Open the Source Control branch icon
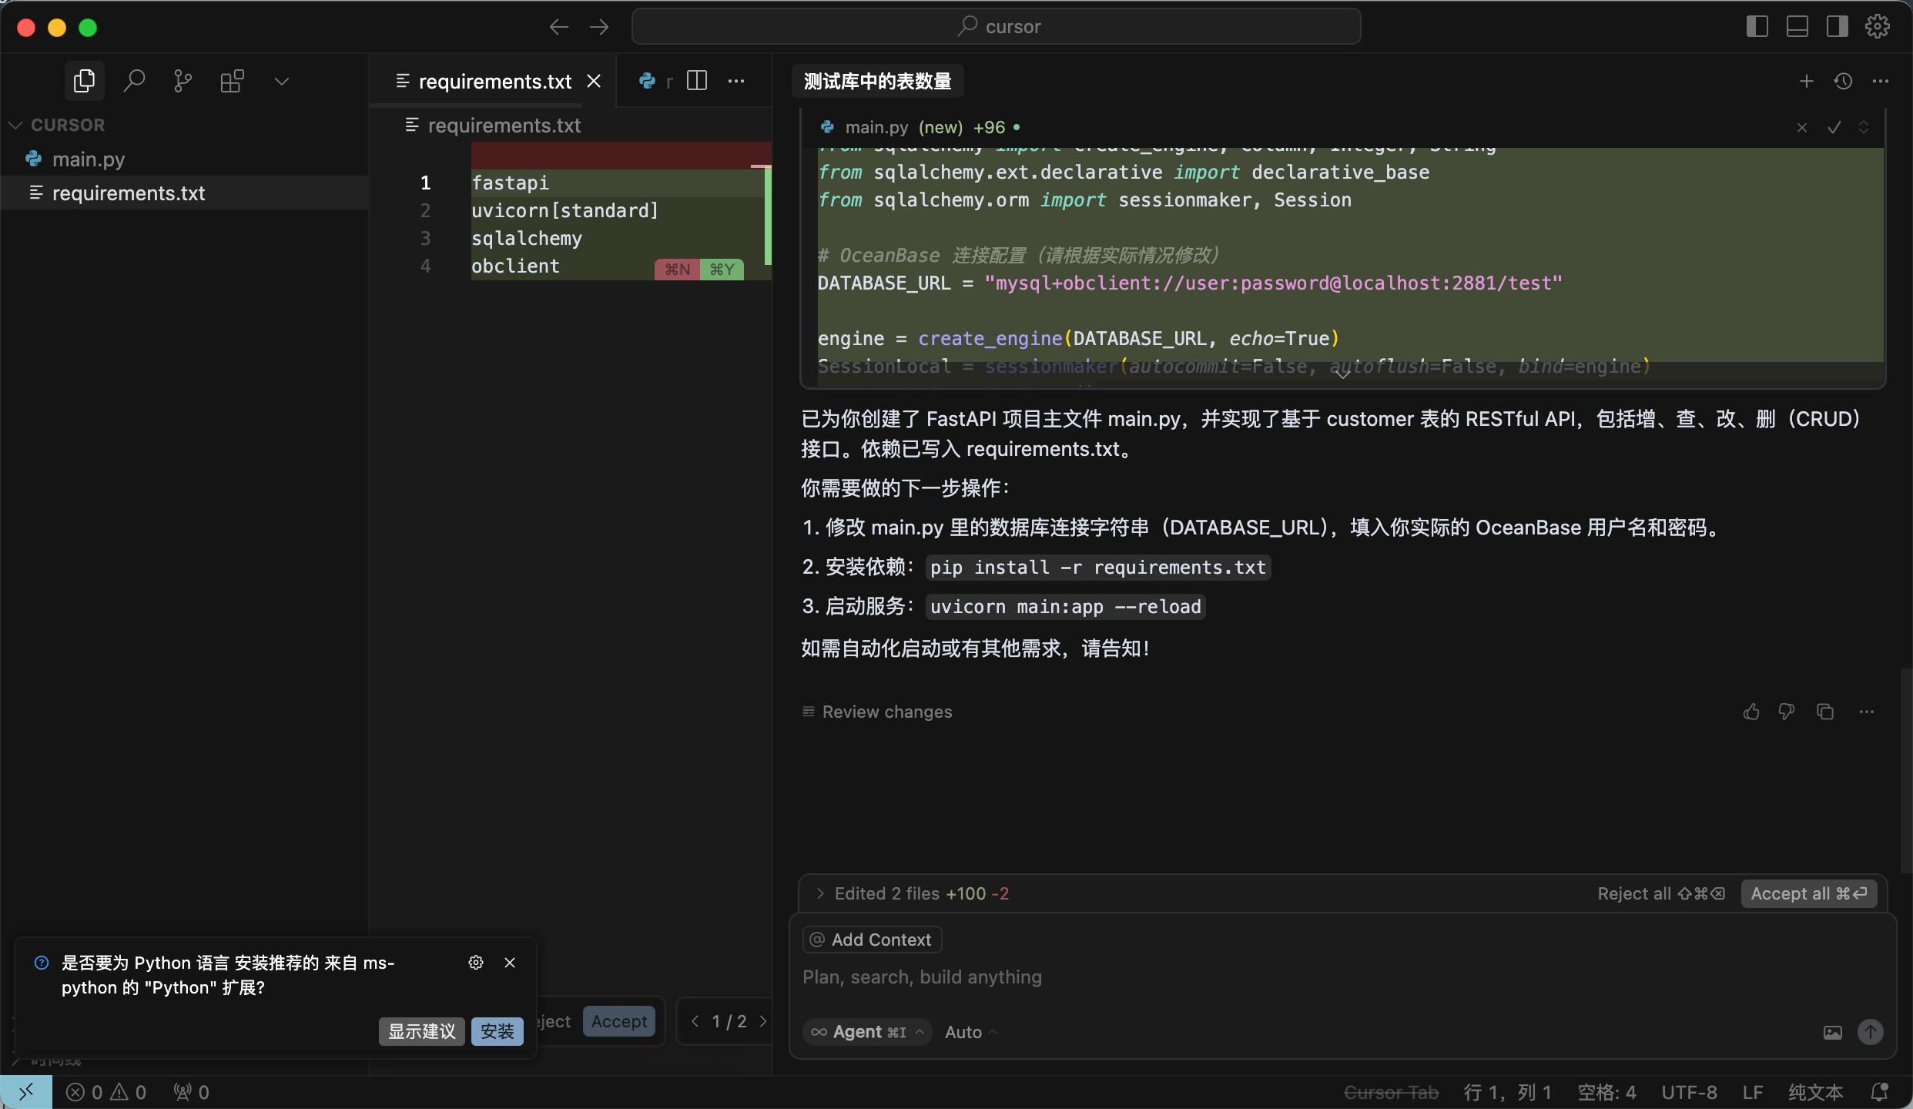This screenshot has width=1913, height=1109. [x=183, y=81]
